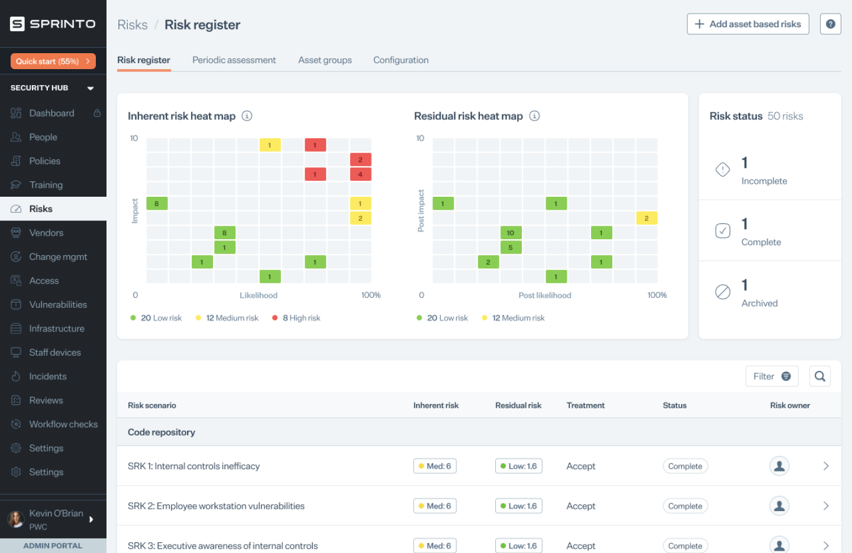Click the Sprinto logo
The height and width of the screenshot is (553, 852).
pyautogui.click(x=53, y=24)
